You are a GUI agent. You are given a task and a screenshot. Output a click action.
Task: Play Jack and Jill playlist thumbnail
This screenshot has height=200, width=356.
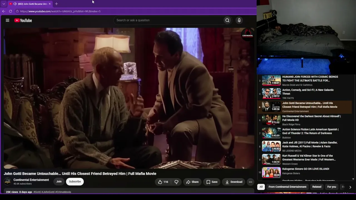pyautogui.click(x=271, y=146)
